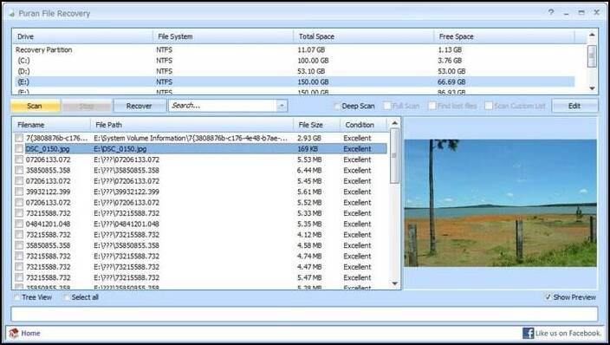Click the Facebook logo icon
Screen dimensions: 610x345
point(528,334)
